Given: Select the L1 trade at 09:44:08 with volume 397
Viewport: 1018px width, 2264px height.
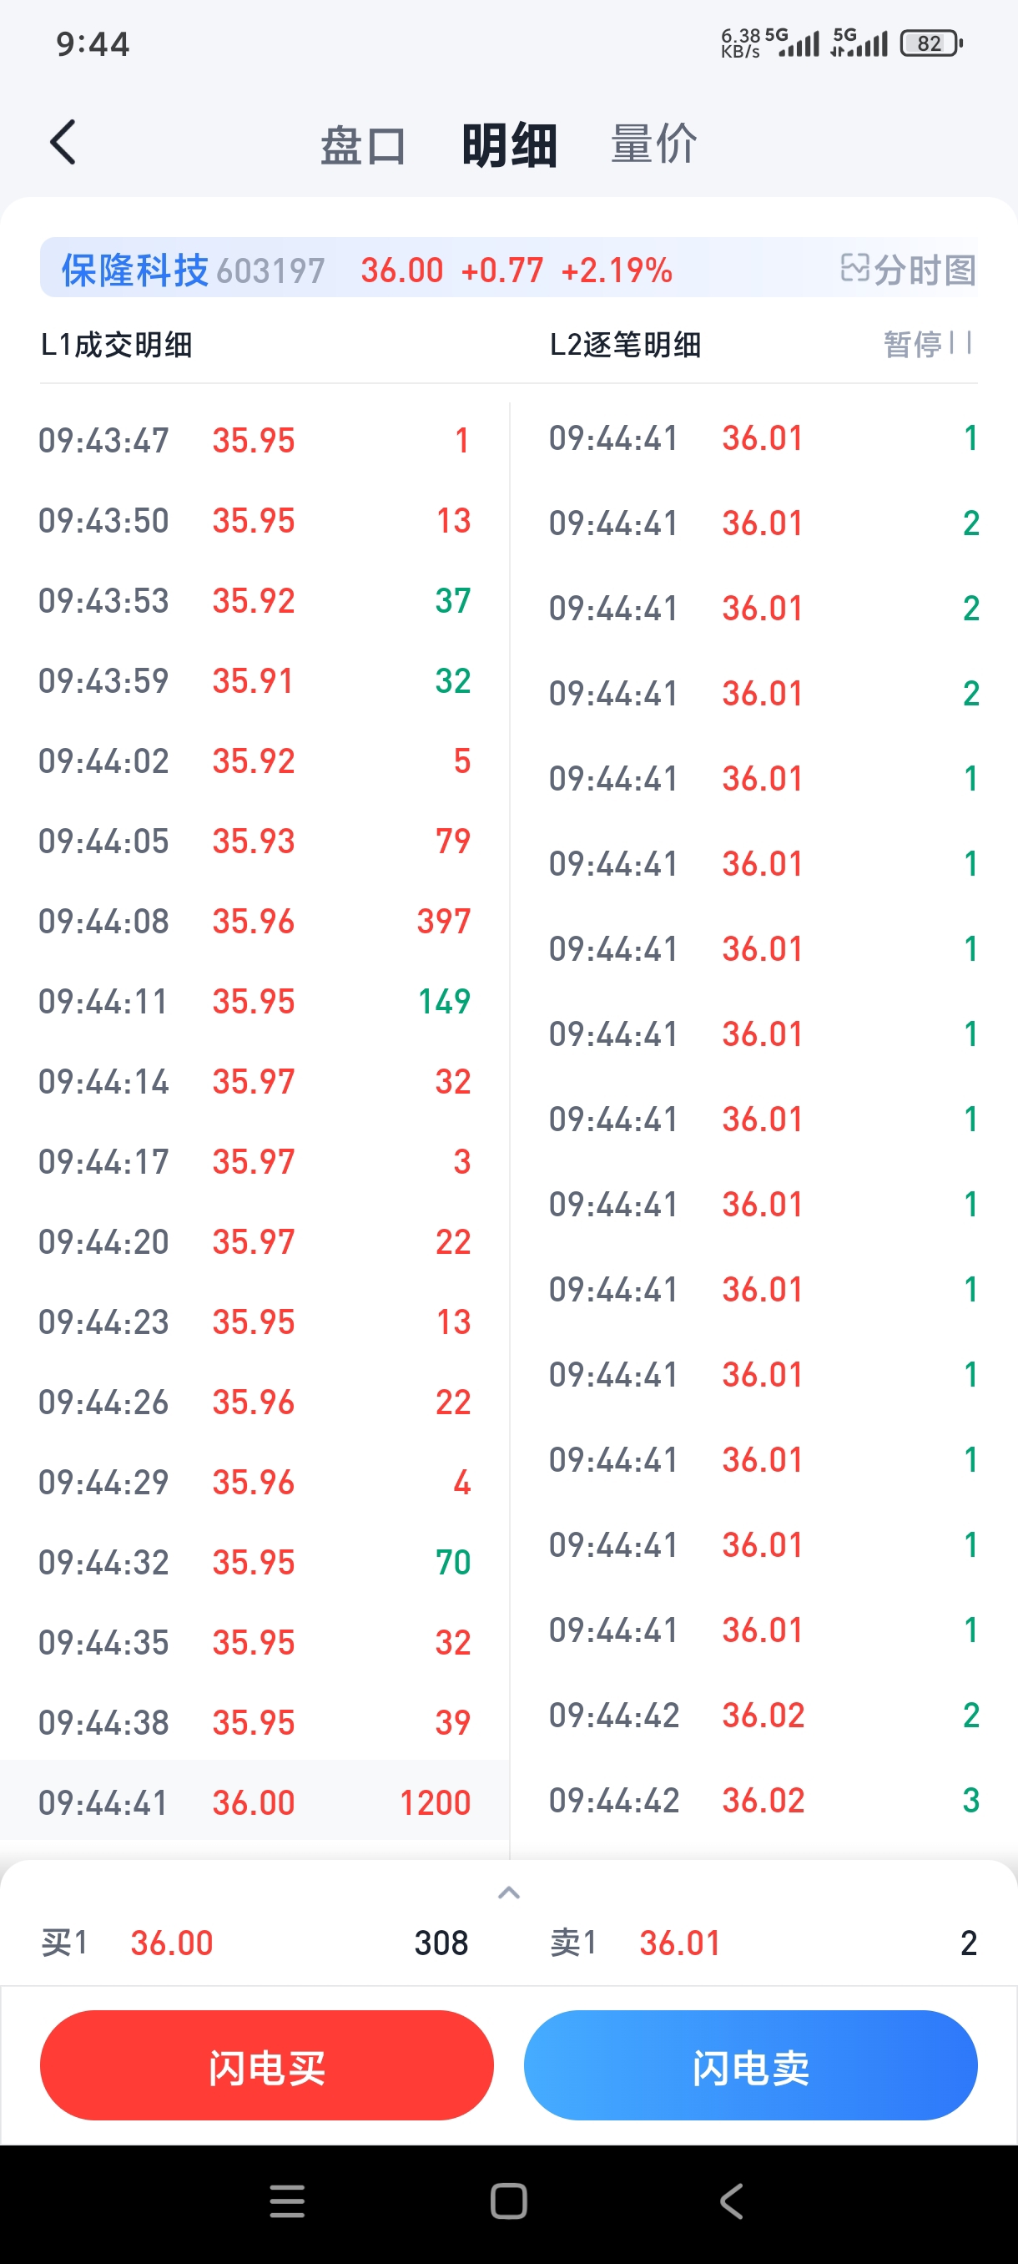Looking at the screenshot, I should [x=254, y=921].
